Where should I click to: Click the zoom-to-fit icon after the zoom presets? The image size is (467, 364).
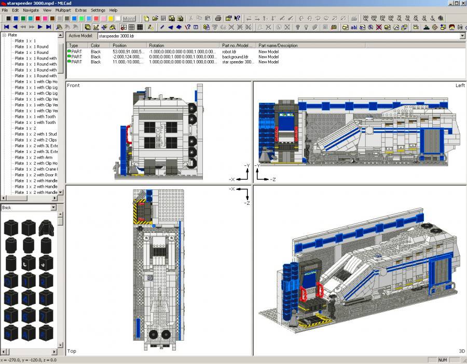(441, 19)
